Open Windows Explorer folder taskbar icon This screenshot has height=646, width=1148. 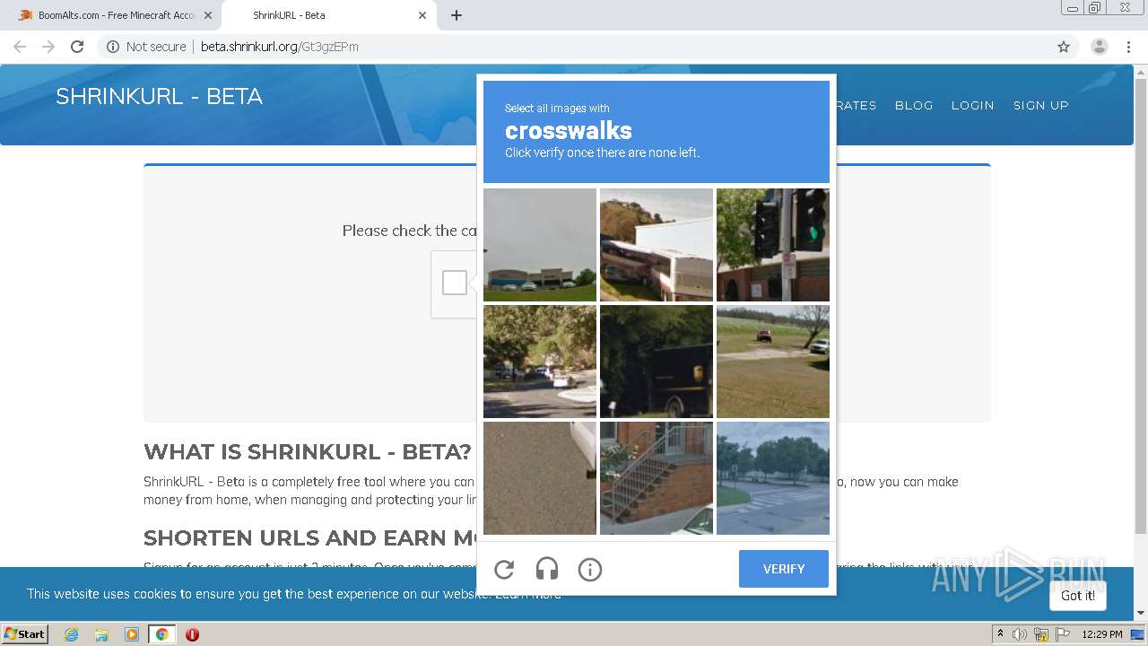click(101, 634)
